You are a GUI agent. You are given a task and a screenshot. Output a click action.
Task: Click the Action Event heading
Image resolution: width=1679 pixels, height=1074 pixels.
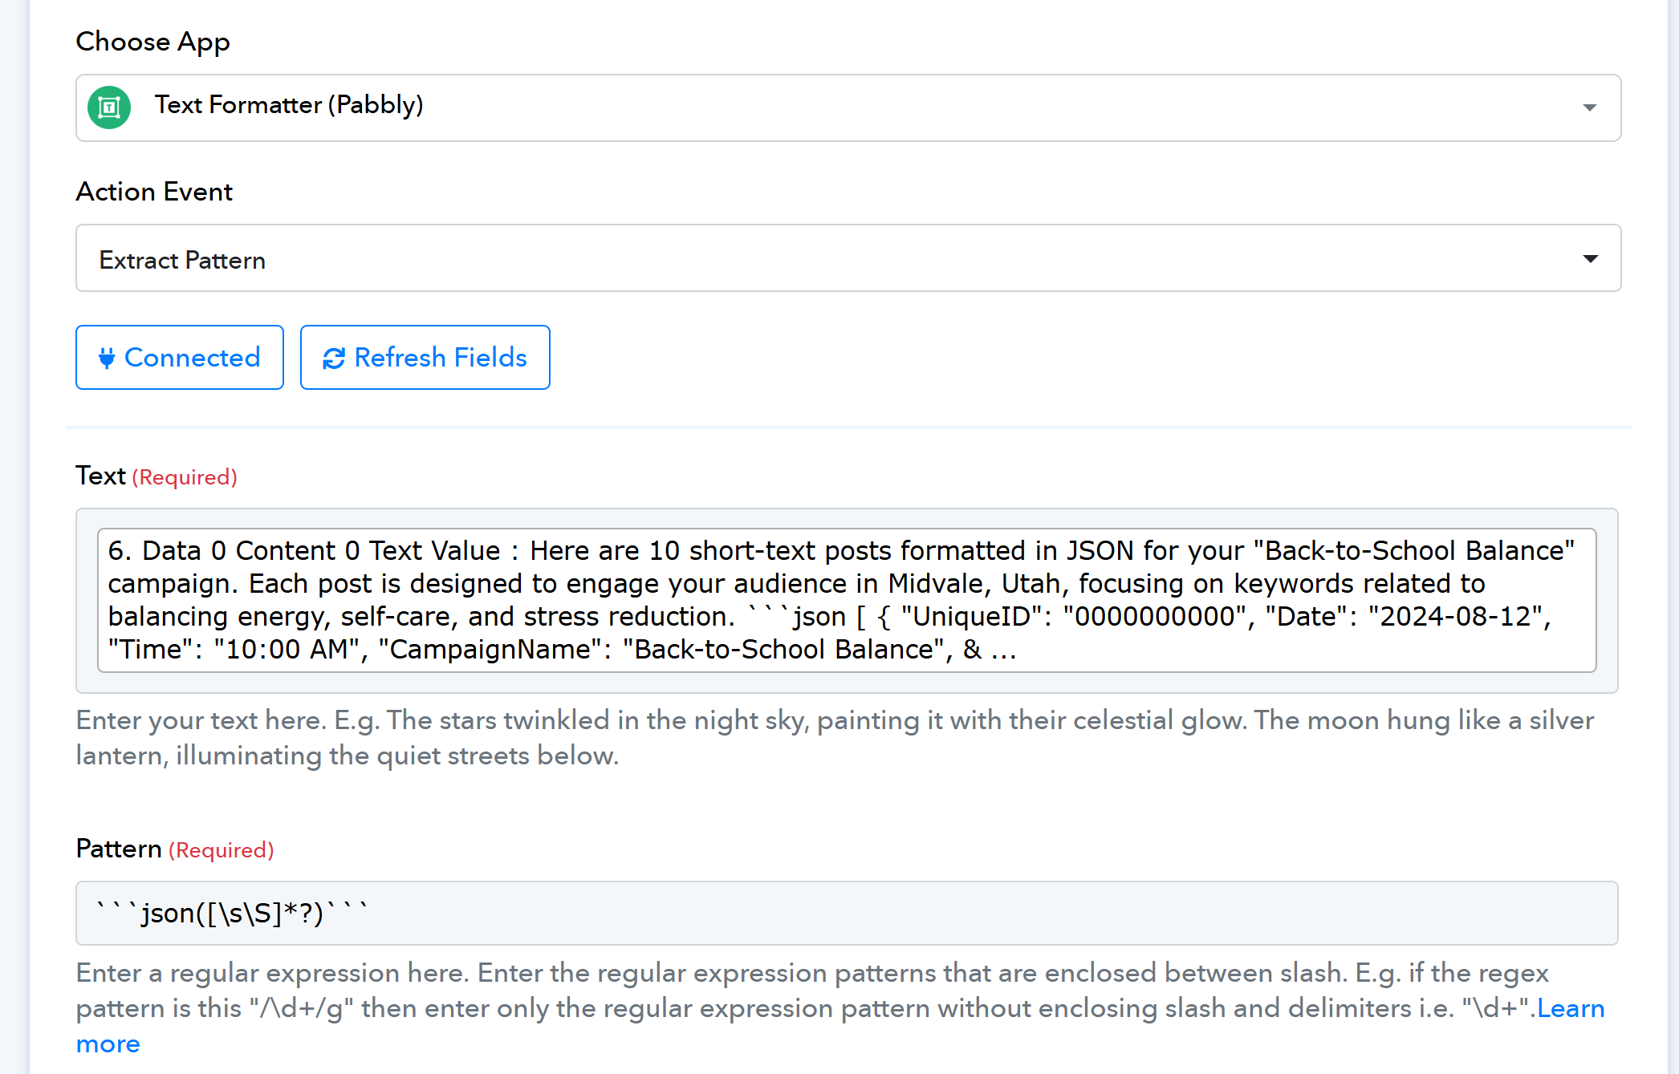click(154, 192)
